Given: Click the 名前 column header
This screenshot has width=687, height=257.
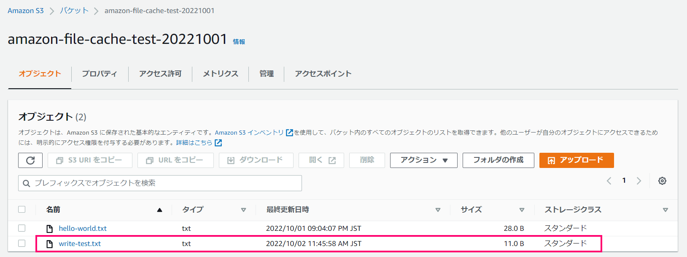Looking at the screenshot, I should point(53,209).
